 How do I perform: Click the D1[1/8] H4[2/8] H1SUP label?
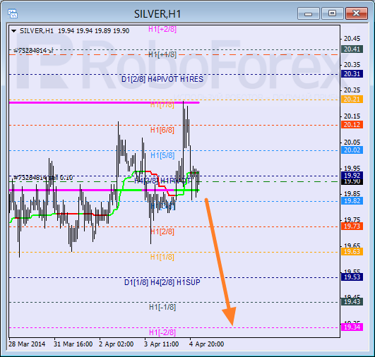[x=162, y=282]
